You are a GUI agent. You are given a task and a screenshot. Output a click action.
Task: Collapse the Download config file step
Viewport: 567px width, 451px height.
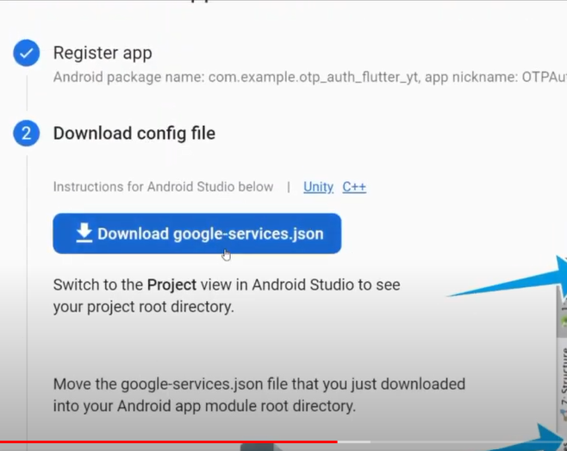134,134
